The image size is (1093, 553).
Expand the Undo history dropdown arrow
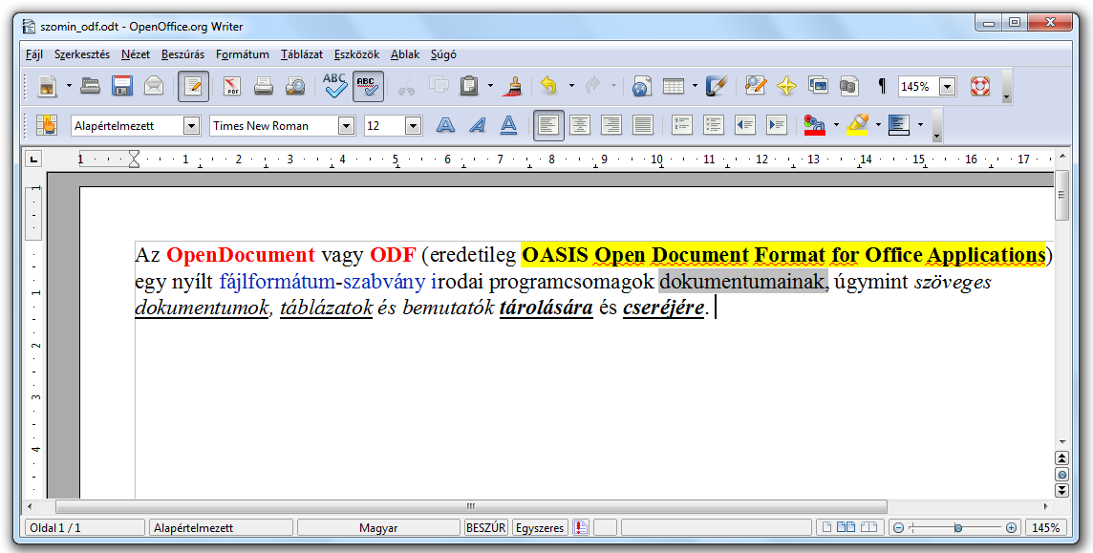pos(571,86)
